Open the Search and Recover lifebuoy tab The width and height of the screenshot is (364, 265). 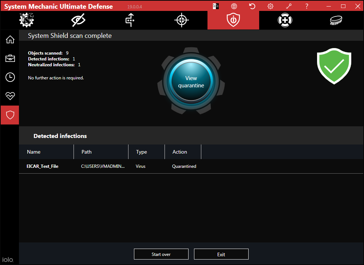[285, 20]
